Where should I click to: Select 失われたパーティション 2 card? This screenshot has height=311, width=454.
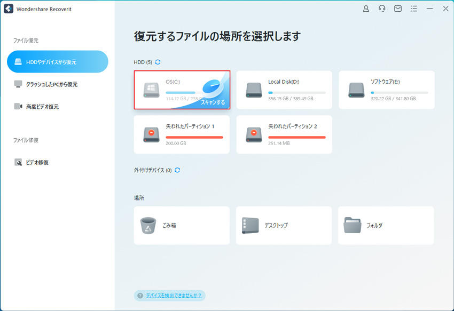[284, 134]
